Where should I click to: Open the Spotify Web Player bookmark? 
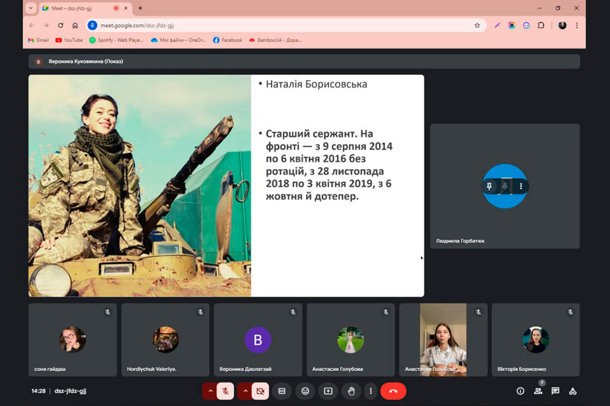(117, 40)
